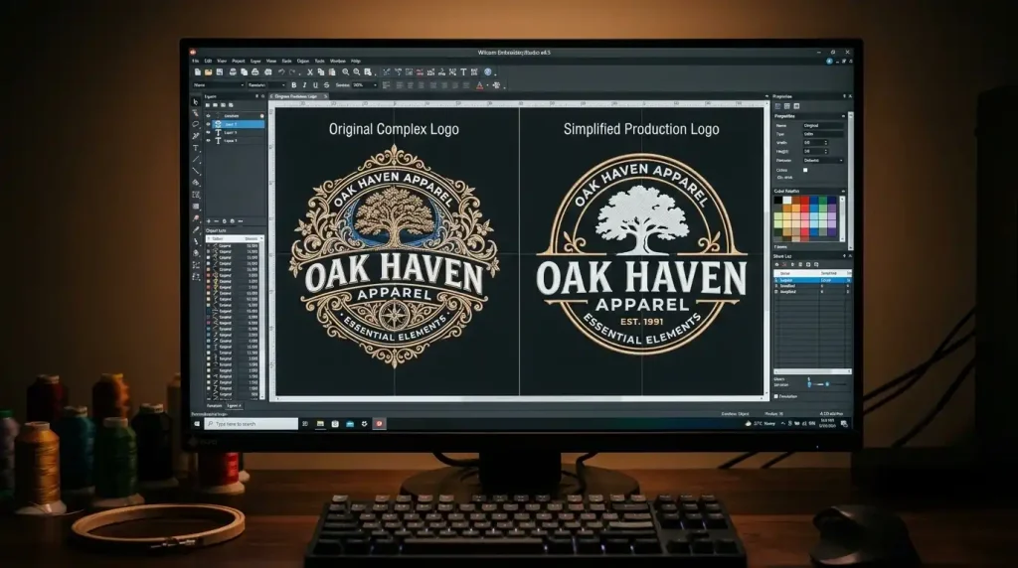1018x568 pixels.
Task: Expand the dropdown in Properties panel
Action: tap(841, 160)
